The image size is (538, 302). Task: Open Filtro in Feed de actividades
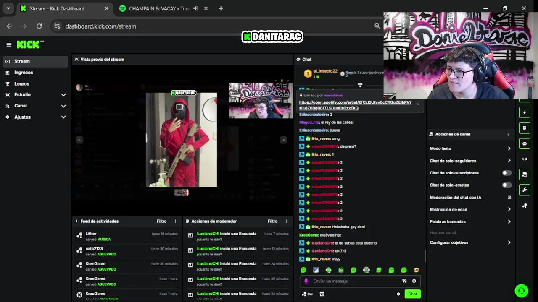161,221
